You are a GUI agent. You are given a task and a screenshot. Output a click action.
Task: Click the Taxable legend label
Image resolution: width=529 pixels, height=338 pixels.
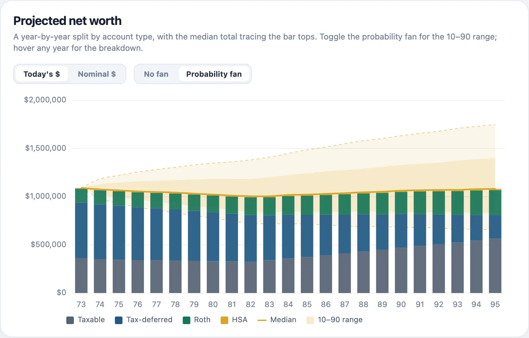pyautogui.click(x=91, y=320)
